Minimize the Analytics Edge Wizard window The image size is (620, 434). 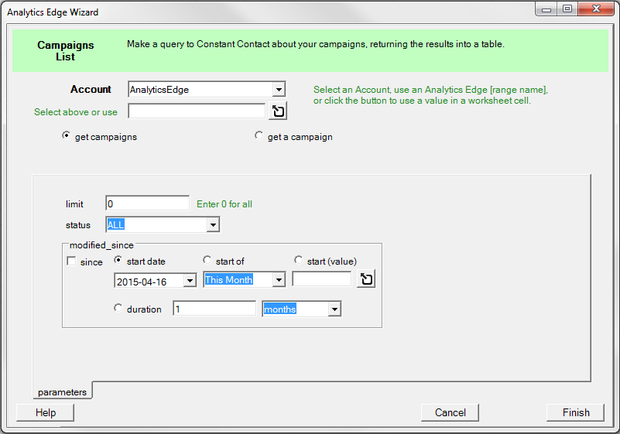(546, 9)
